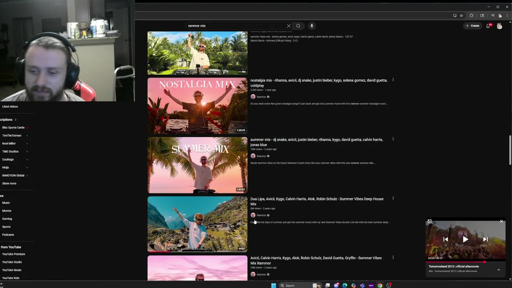Open Discord from taskbar
The width and height of the screenshot is (512, 288).
pos(336,286)
